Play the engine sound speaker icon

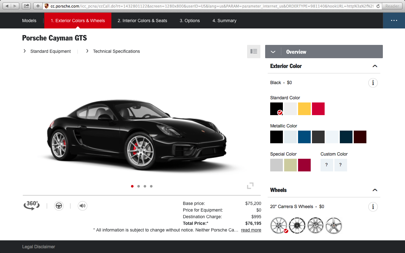pos(83,206)
